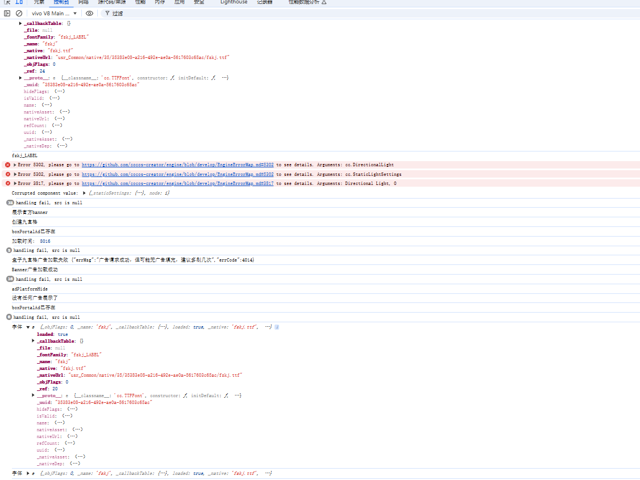Click the error icon beside Error 3817
Screen dimensions: 640x480
(x=8, y=184)
